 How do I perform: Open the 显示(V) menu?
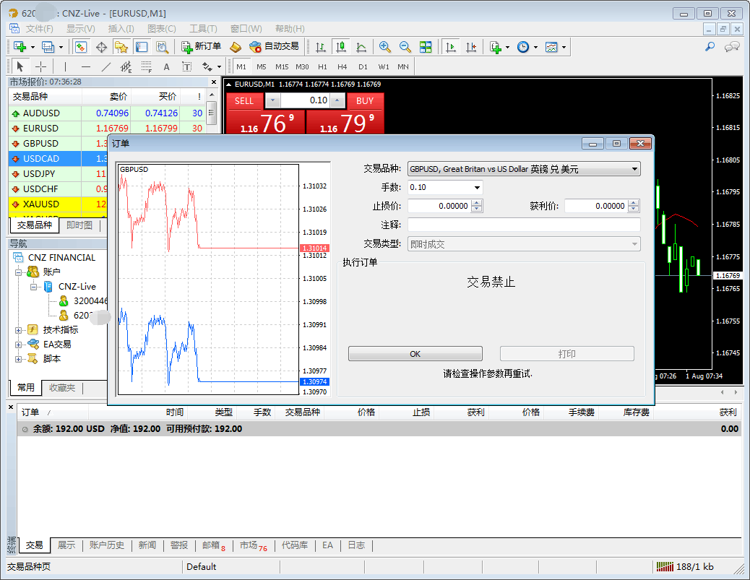click(x=80, y=29)
